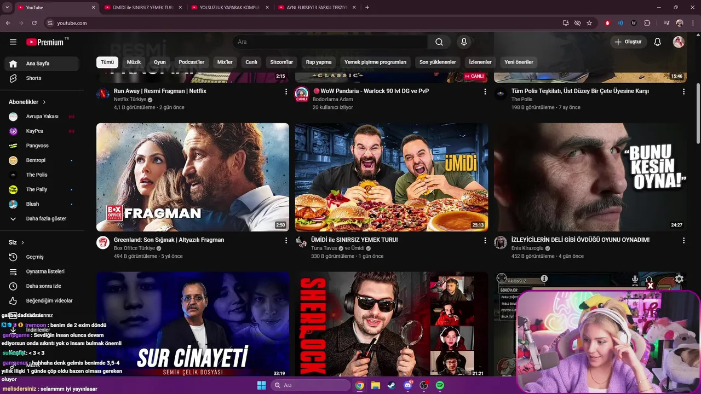Select the Yemek pişirme programları chip
Screen dimensions: 701x394
pyautogui.click(x=375, y=62)
